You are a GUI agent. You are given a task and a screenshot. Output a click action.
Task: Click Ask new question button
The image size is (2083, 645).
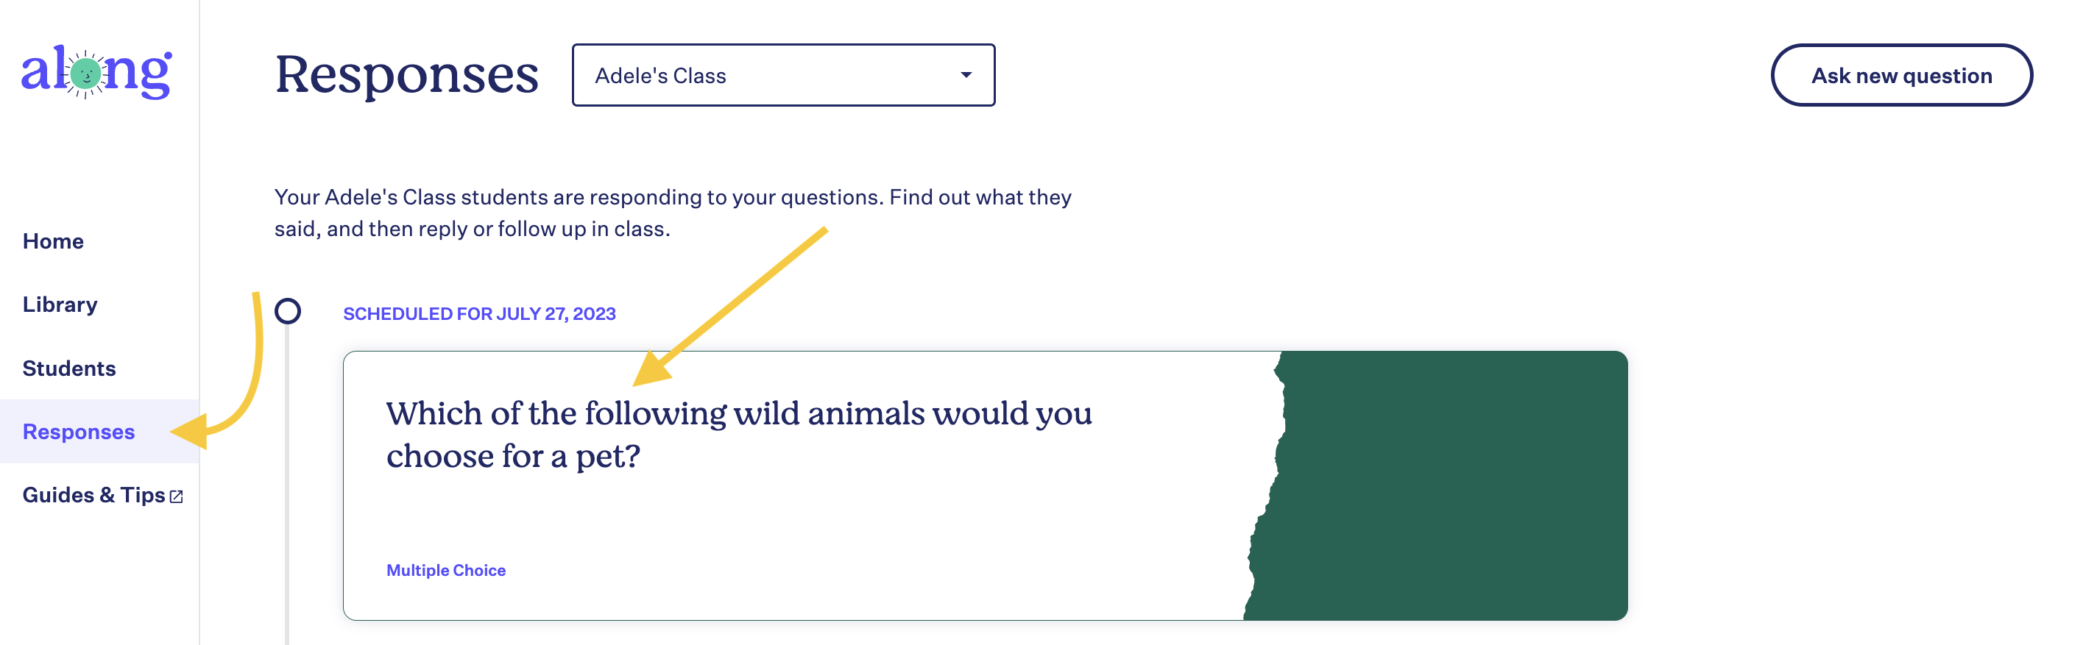click(1901, 75)
